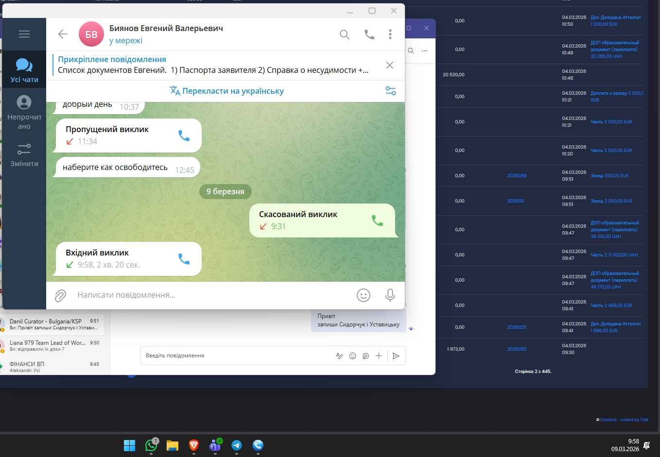660x457 pixels.
Task: Search in the Teams window header
Action: click(411, 51)
